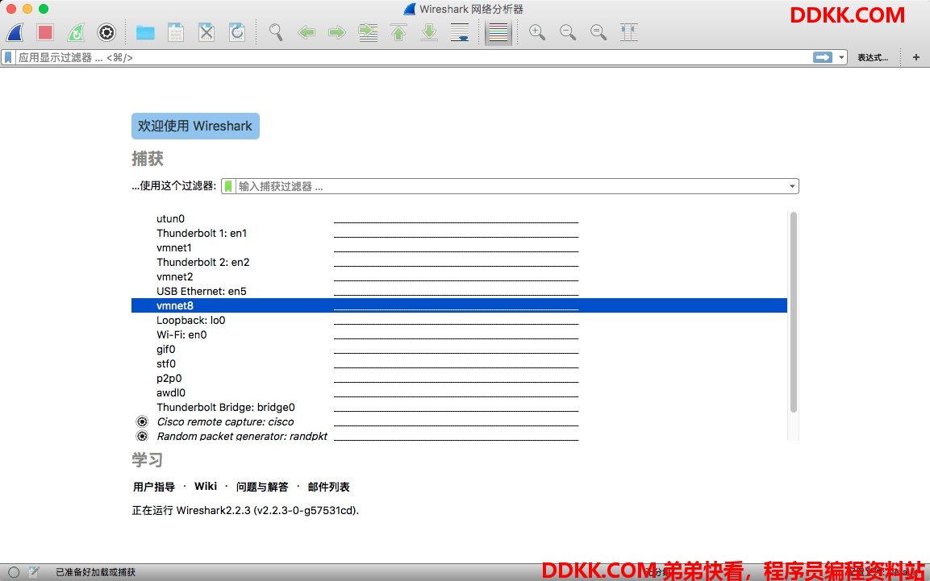
Task: Toggle packet list colorization
Action: pos(498,32)
